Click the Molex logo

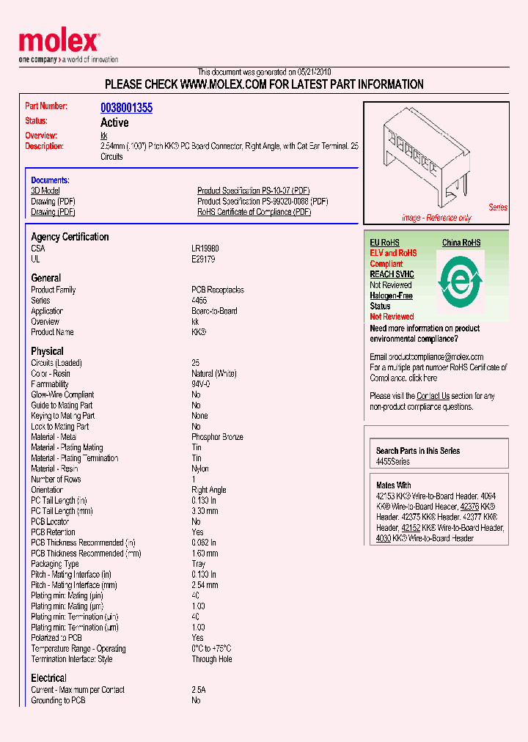59,44
